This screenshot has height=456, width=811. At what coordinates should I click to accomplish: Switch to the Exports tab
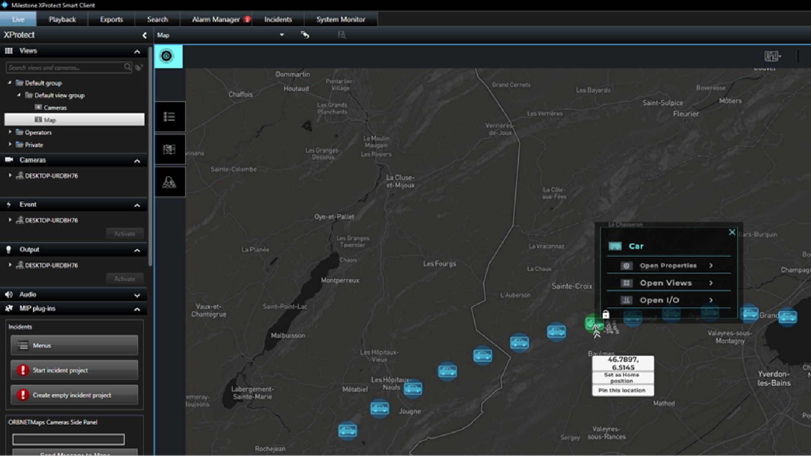click(x=112, y=19)
